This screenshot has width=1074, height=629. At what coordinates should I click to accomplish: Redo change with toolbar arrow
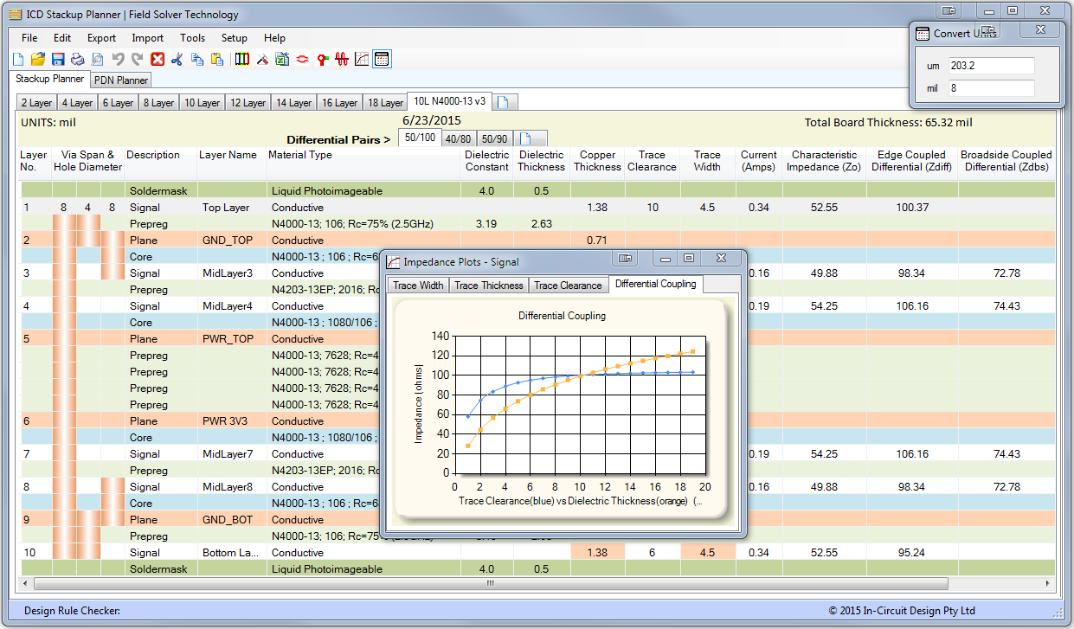(137, 60)
